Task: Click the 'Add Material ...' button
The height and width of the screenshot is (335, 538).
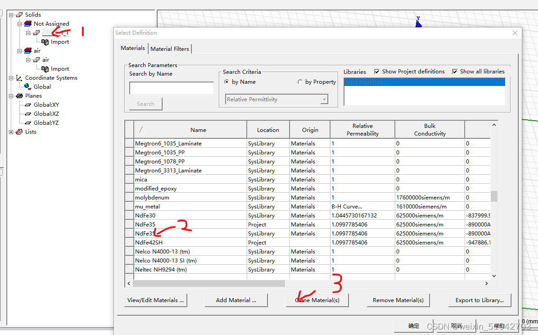Action: [x=236, y=300]
